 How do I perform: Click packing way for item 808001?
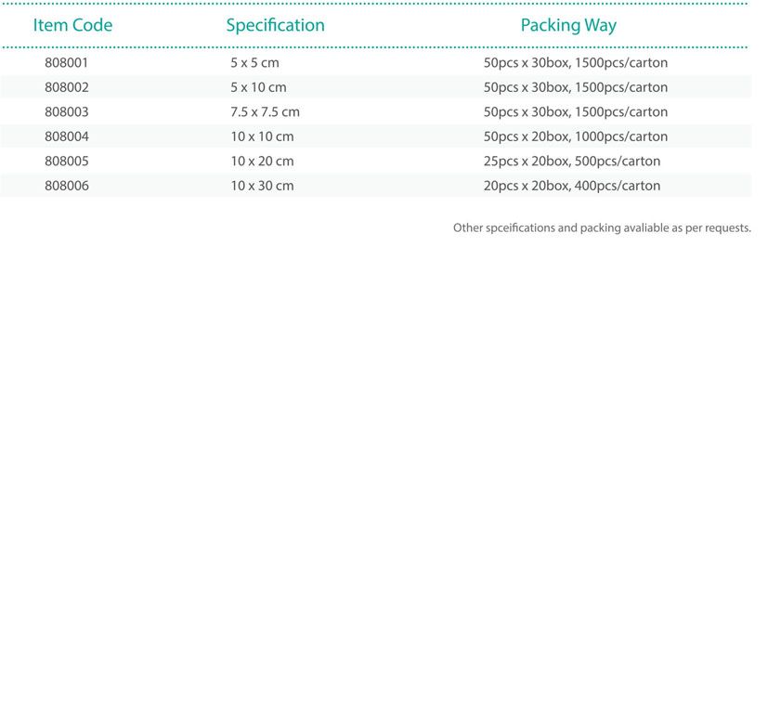pos(576,63)
